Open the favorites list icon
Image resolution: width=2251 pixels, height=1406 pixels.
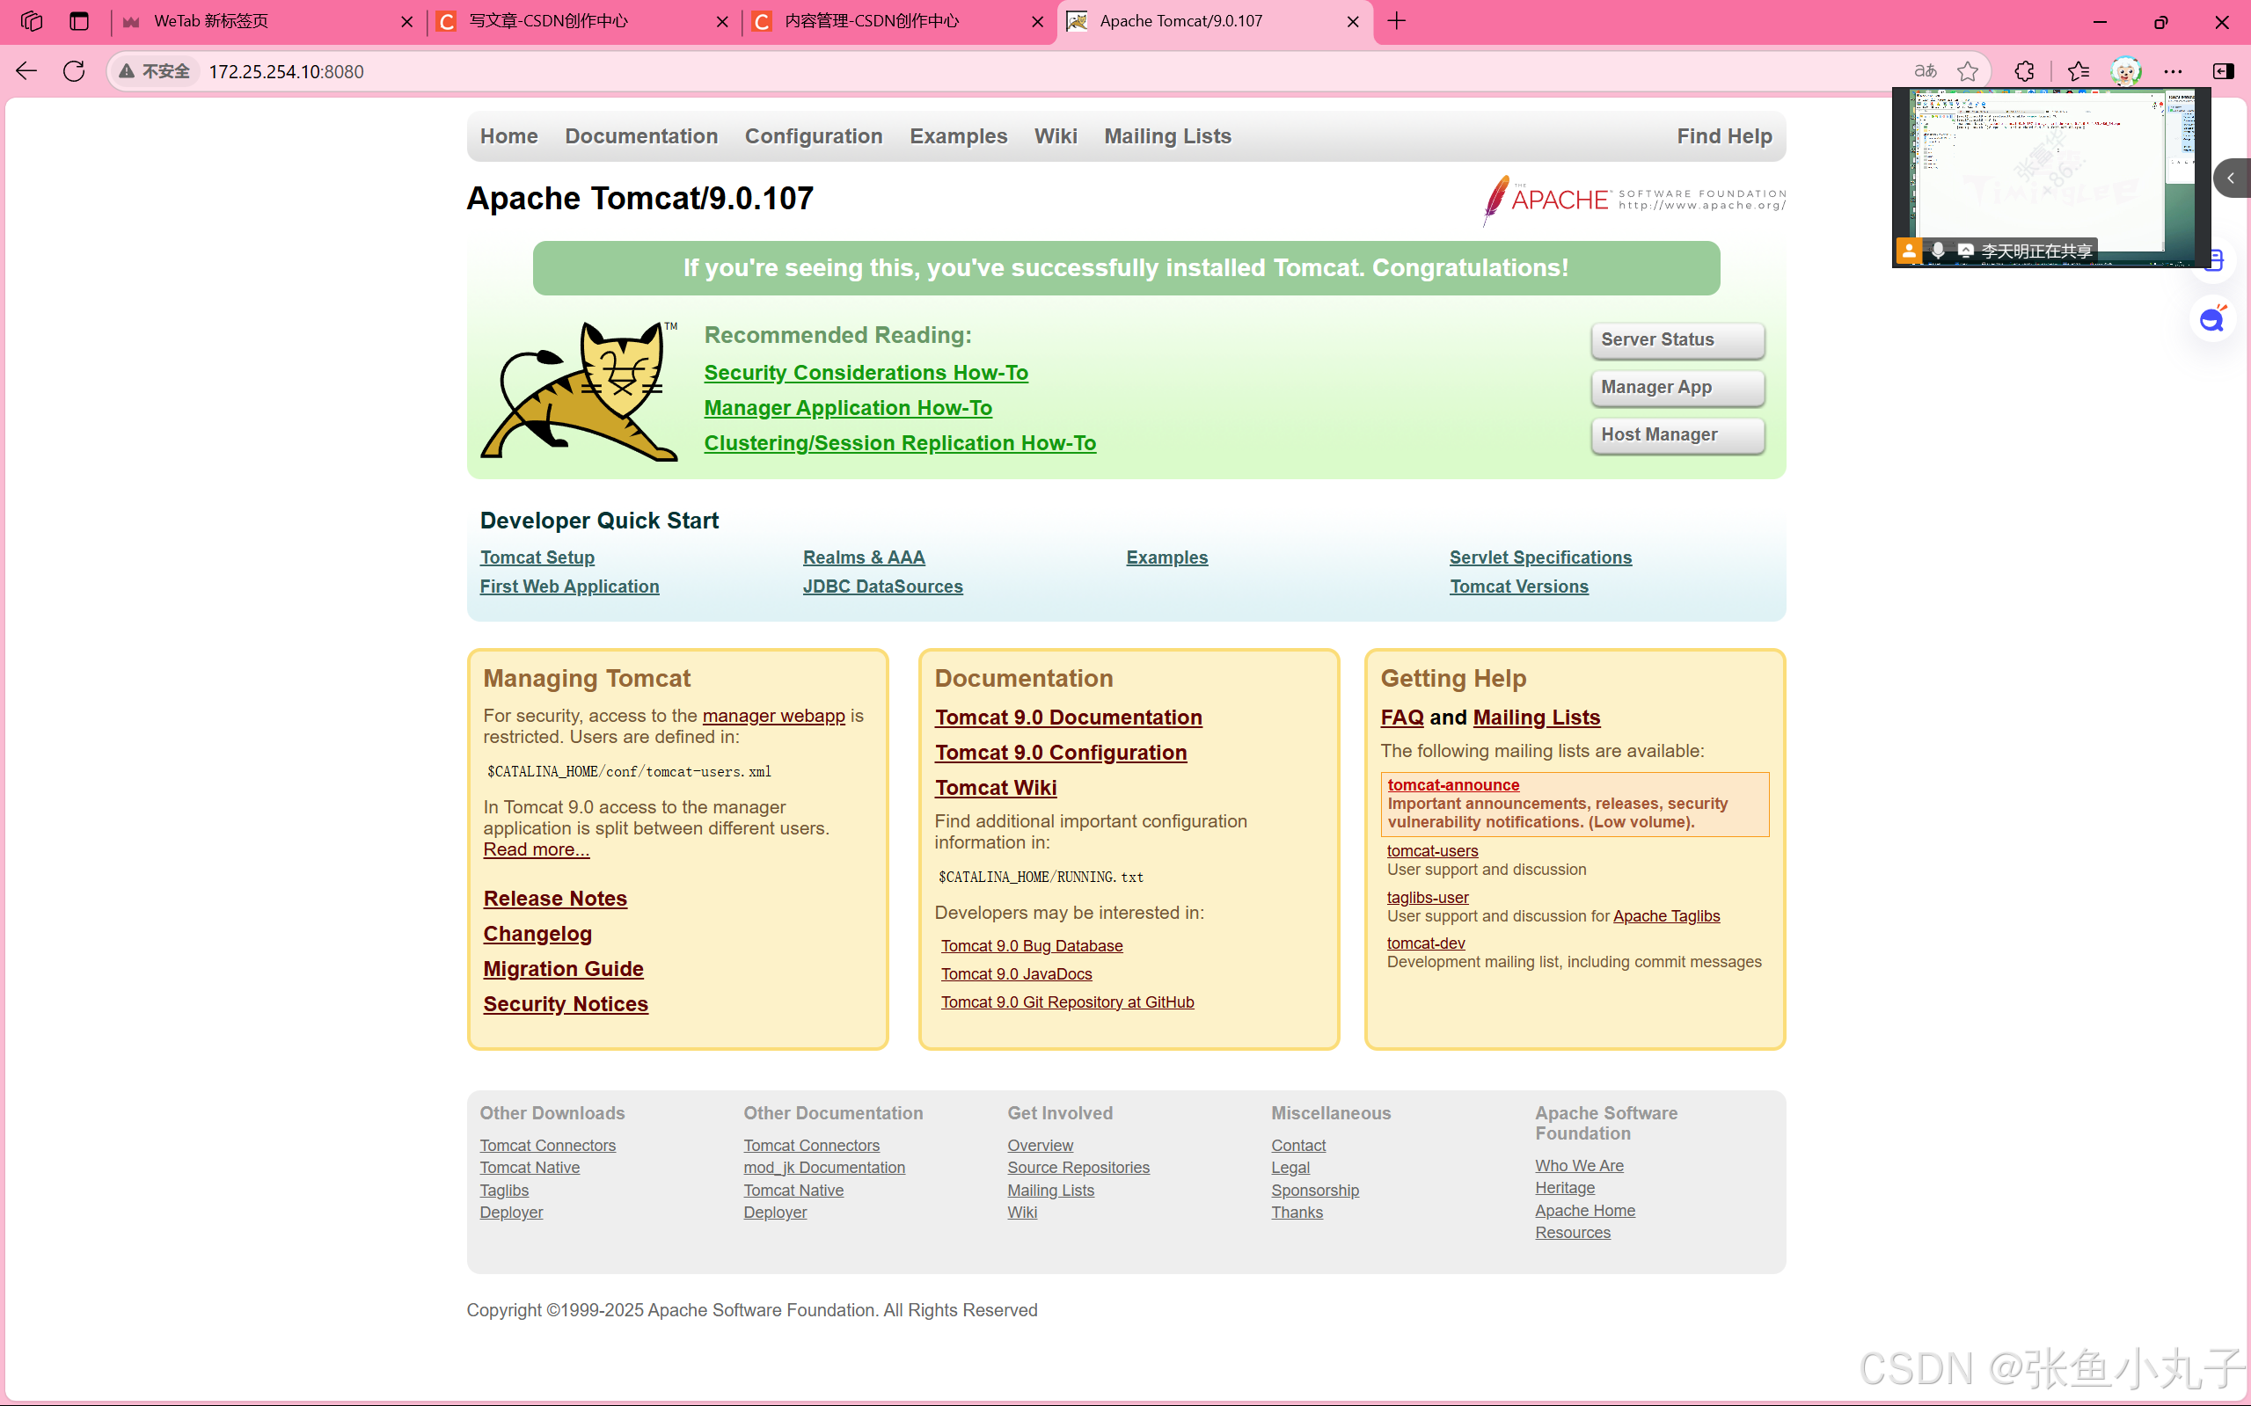(2079, 71)
